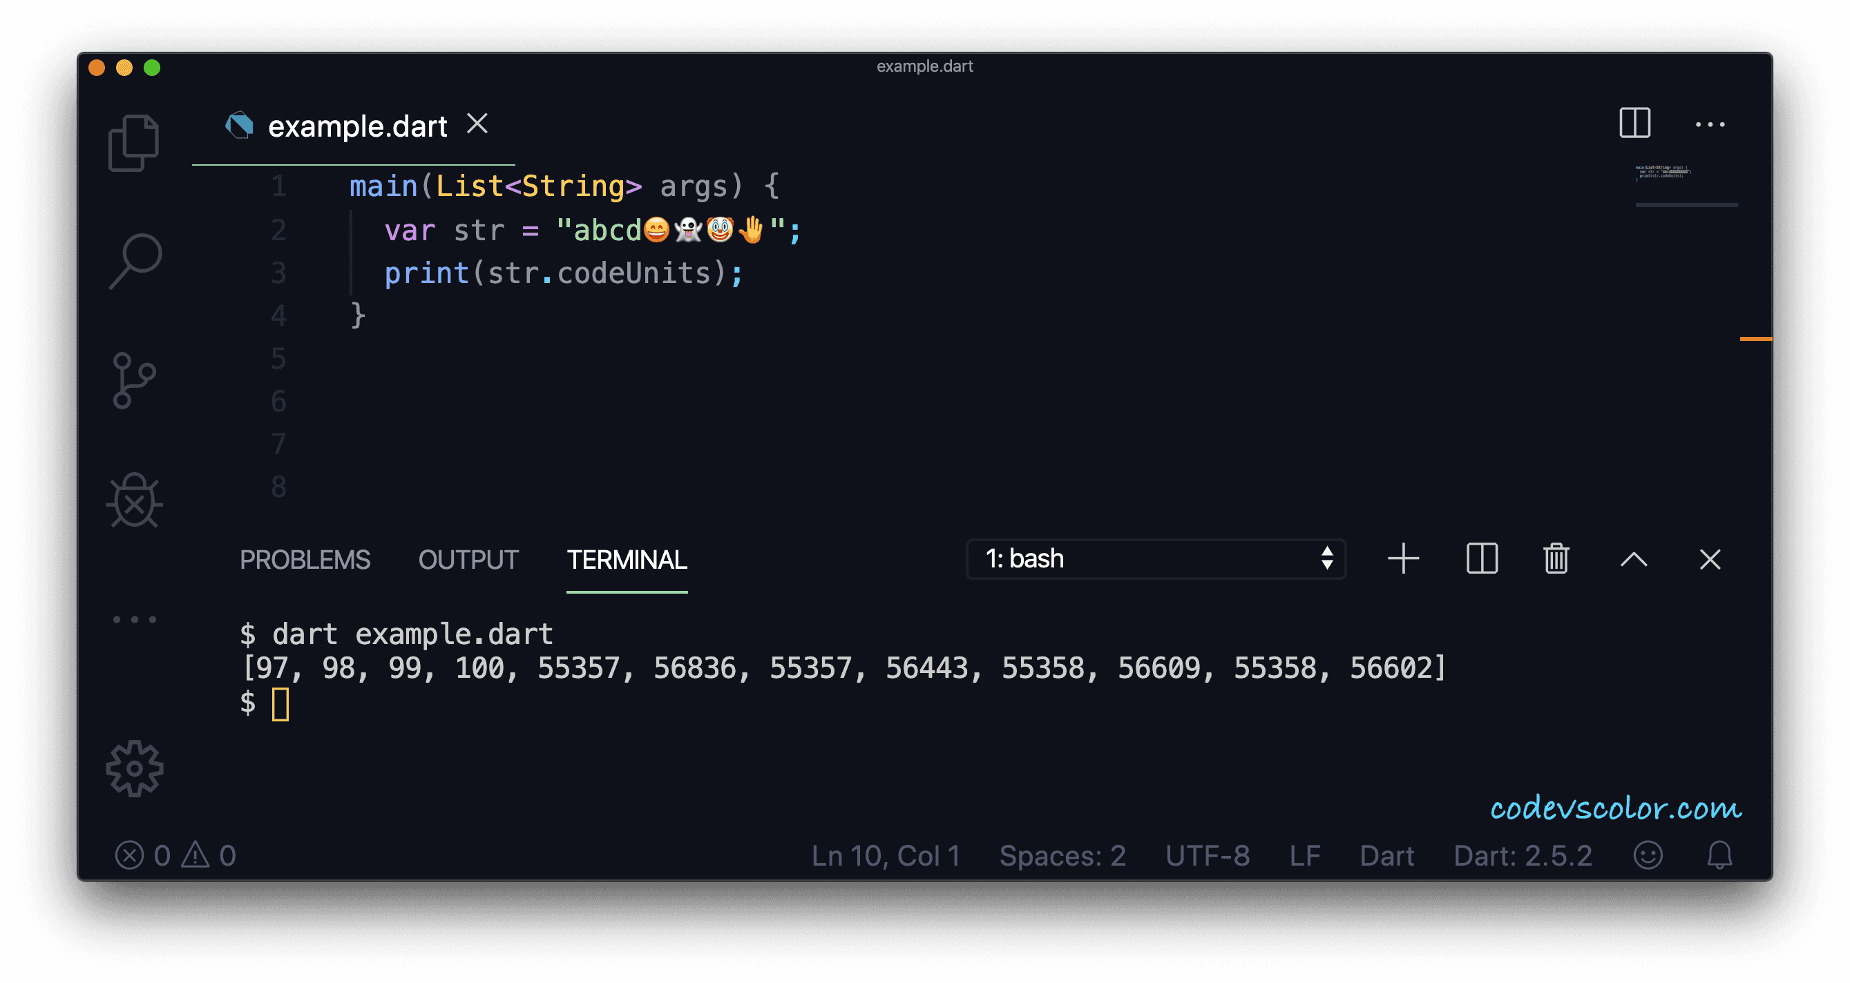The image size is (1850, 983).
Task: Switch to the PROBLEMS tab
Action: [x=305, y=560]
